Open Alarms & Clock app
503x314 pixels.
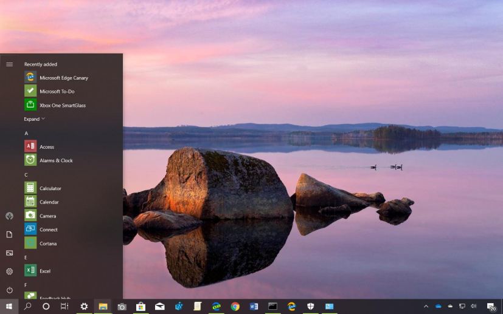(49, 160)
